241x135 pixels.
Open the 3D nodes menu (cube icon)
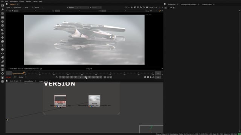(3, 42)
